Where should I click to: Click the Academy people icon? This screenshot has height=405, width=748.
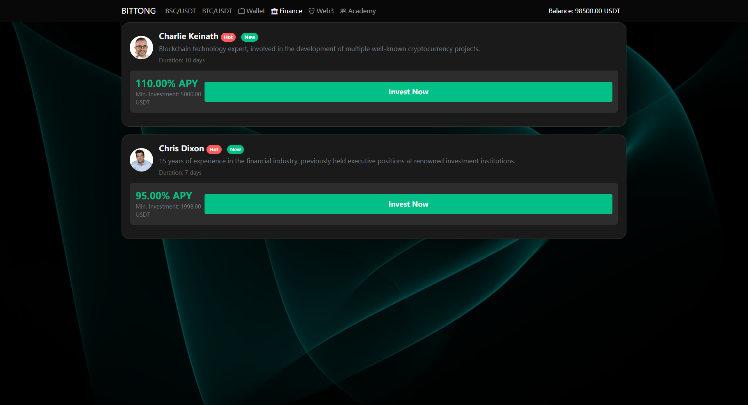[x=343, y=11]
